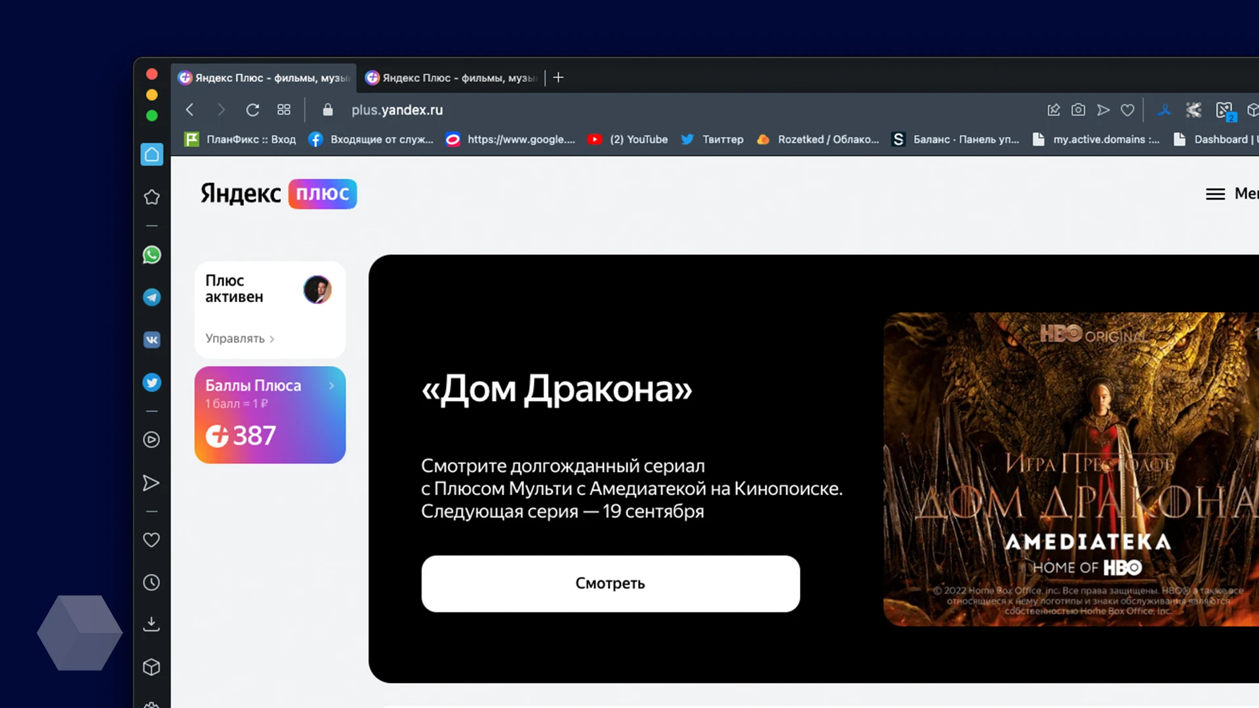Click user avatar in Плюс активен card
The image size is (1259, 708).
(x=317, y=289)
